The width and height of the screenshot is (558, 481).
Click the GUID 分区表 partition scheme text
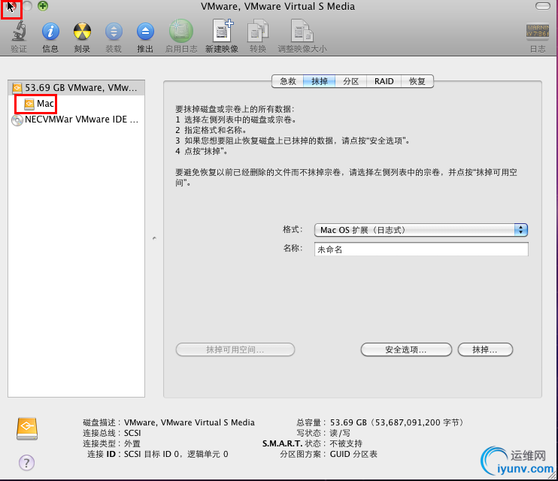pos(353,454)
